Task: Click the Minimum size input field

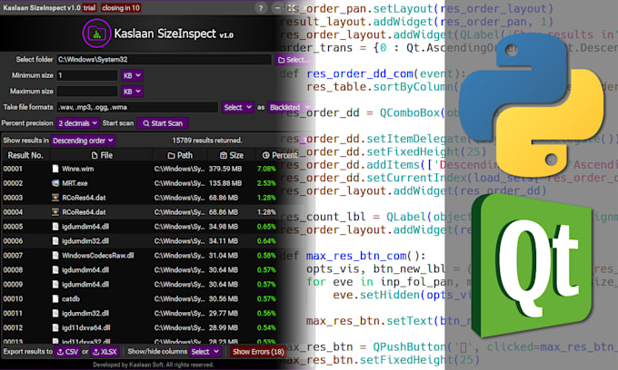Action: [x=87, y=75]
